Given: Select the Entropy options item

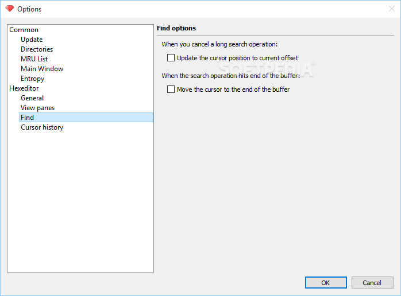Looking at the screenshot, I should (x=33, y=79).
